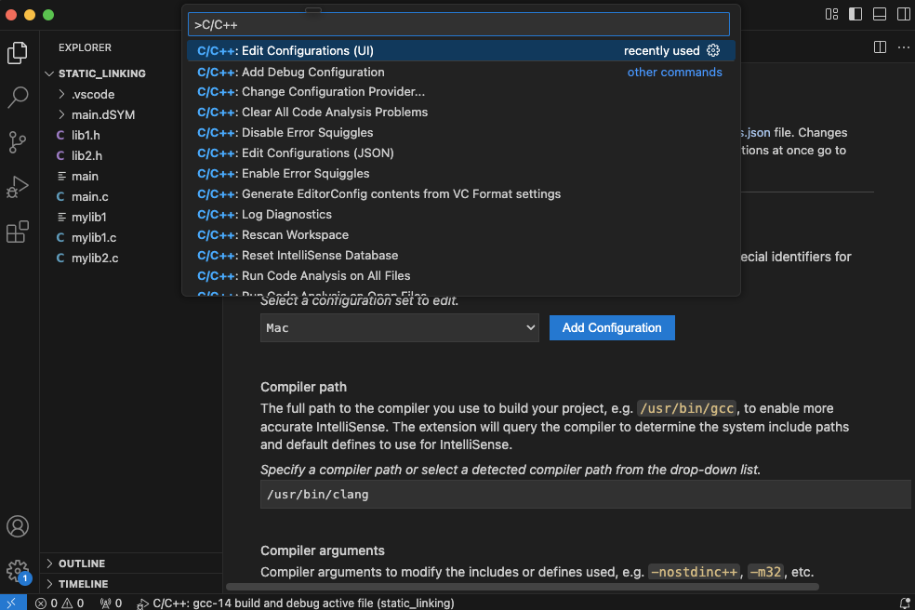Run C/C++: Edit Configurations (UI) command

click(460, 51)
